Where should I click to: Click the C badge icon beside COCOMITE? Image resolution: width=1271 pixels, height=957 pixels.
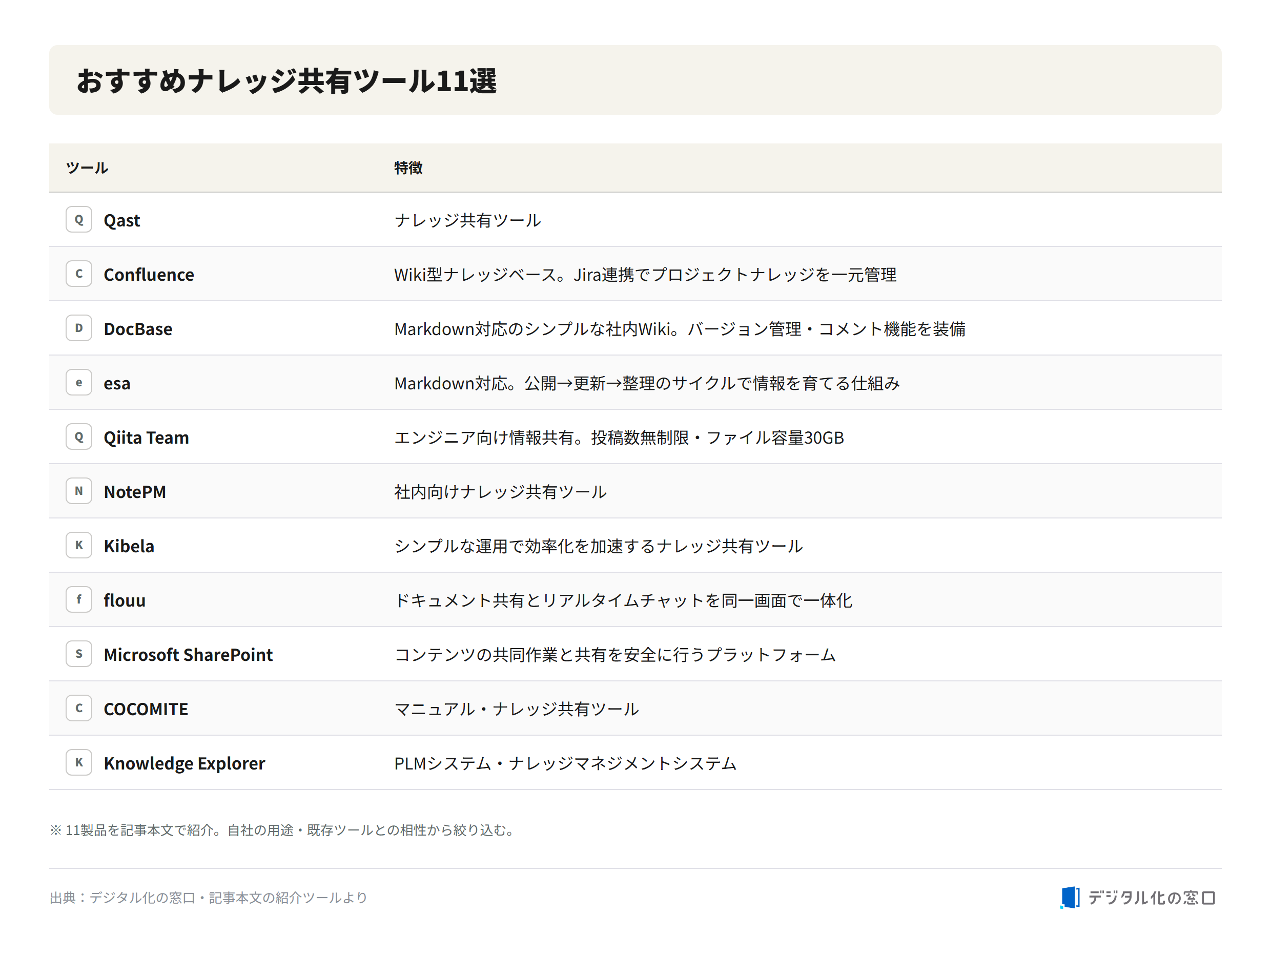tap(79, 708)
